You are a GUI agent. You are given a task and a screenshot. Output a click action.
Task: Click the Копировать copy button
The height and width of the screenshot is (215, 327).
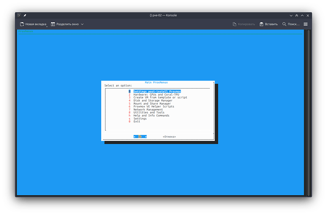tap(244, 24)
